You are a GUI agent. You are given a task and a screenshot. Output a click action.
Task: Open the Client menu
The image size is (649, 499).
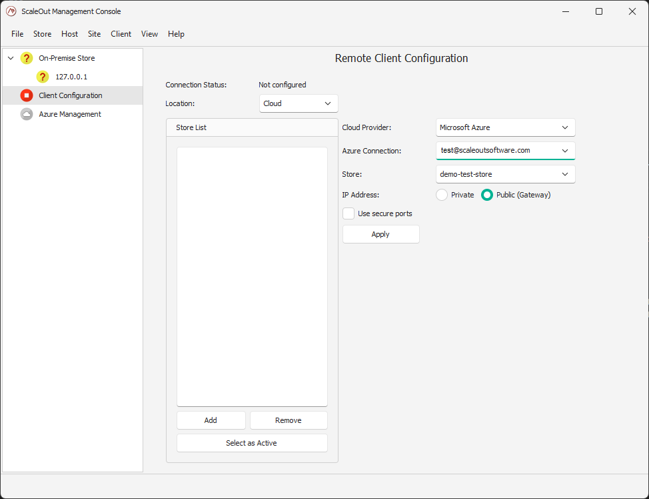pyautogui.click(x=121, y=34)
